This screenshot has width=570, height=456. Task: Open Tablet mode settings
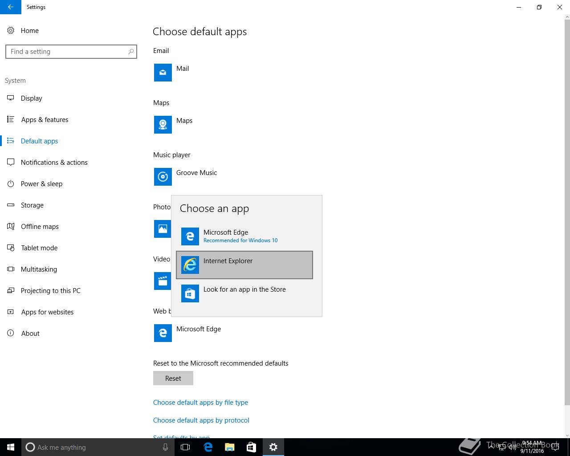click(x=71, y=248)
